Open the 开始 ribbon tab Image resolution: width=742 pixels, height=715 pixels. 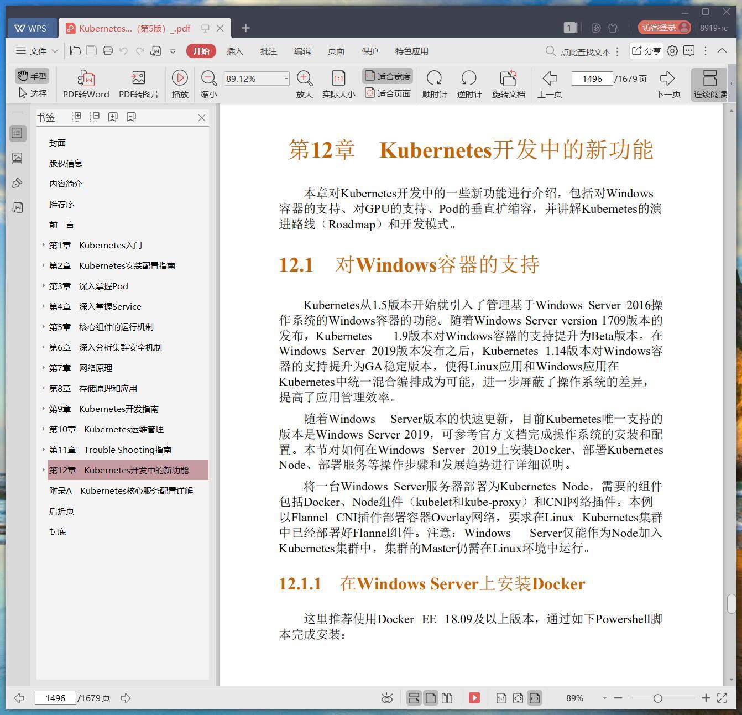tap(201, 51)
